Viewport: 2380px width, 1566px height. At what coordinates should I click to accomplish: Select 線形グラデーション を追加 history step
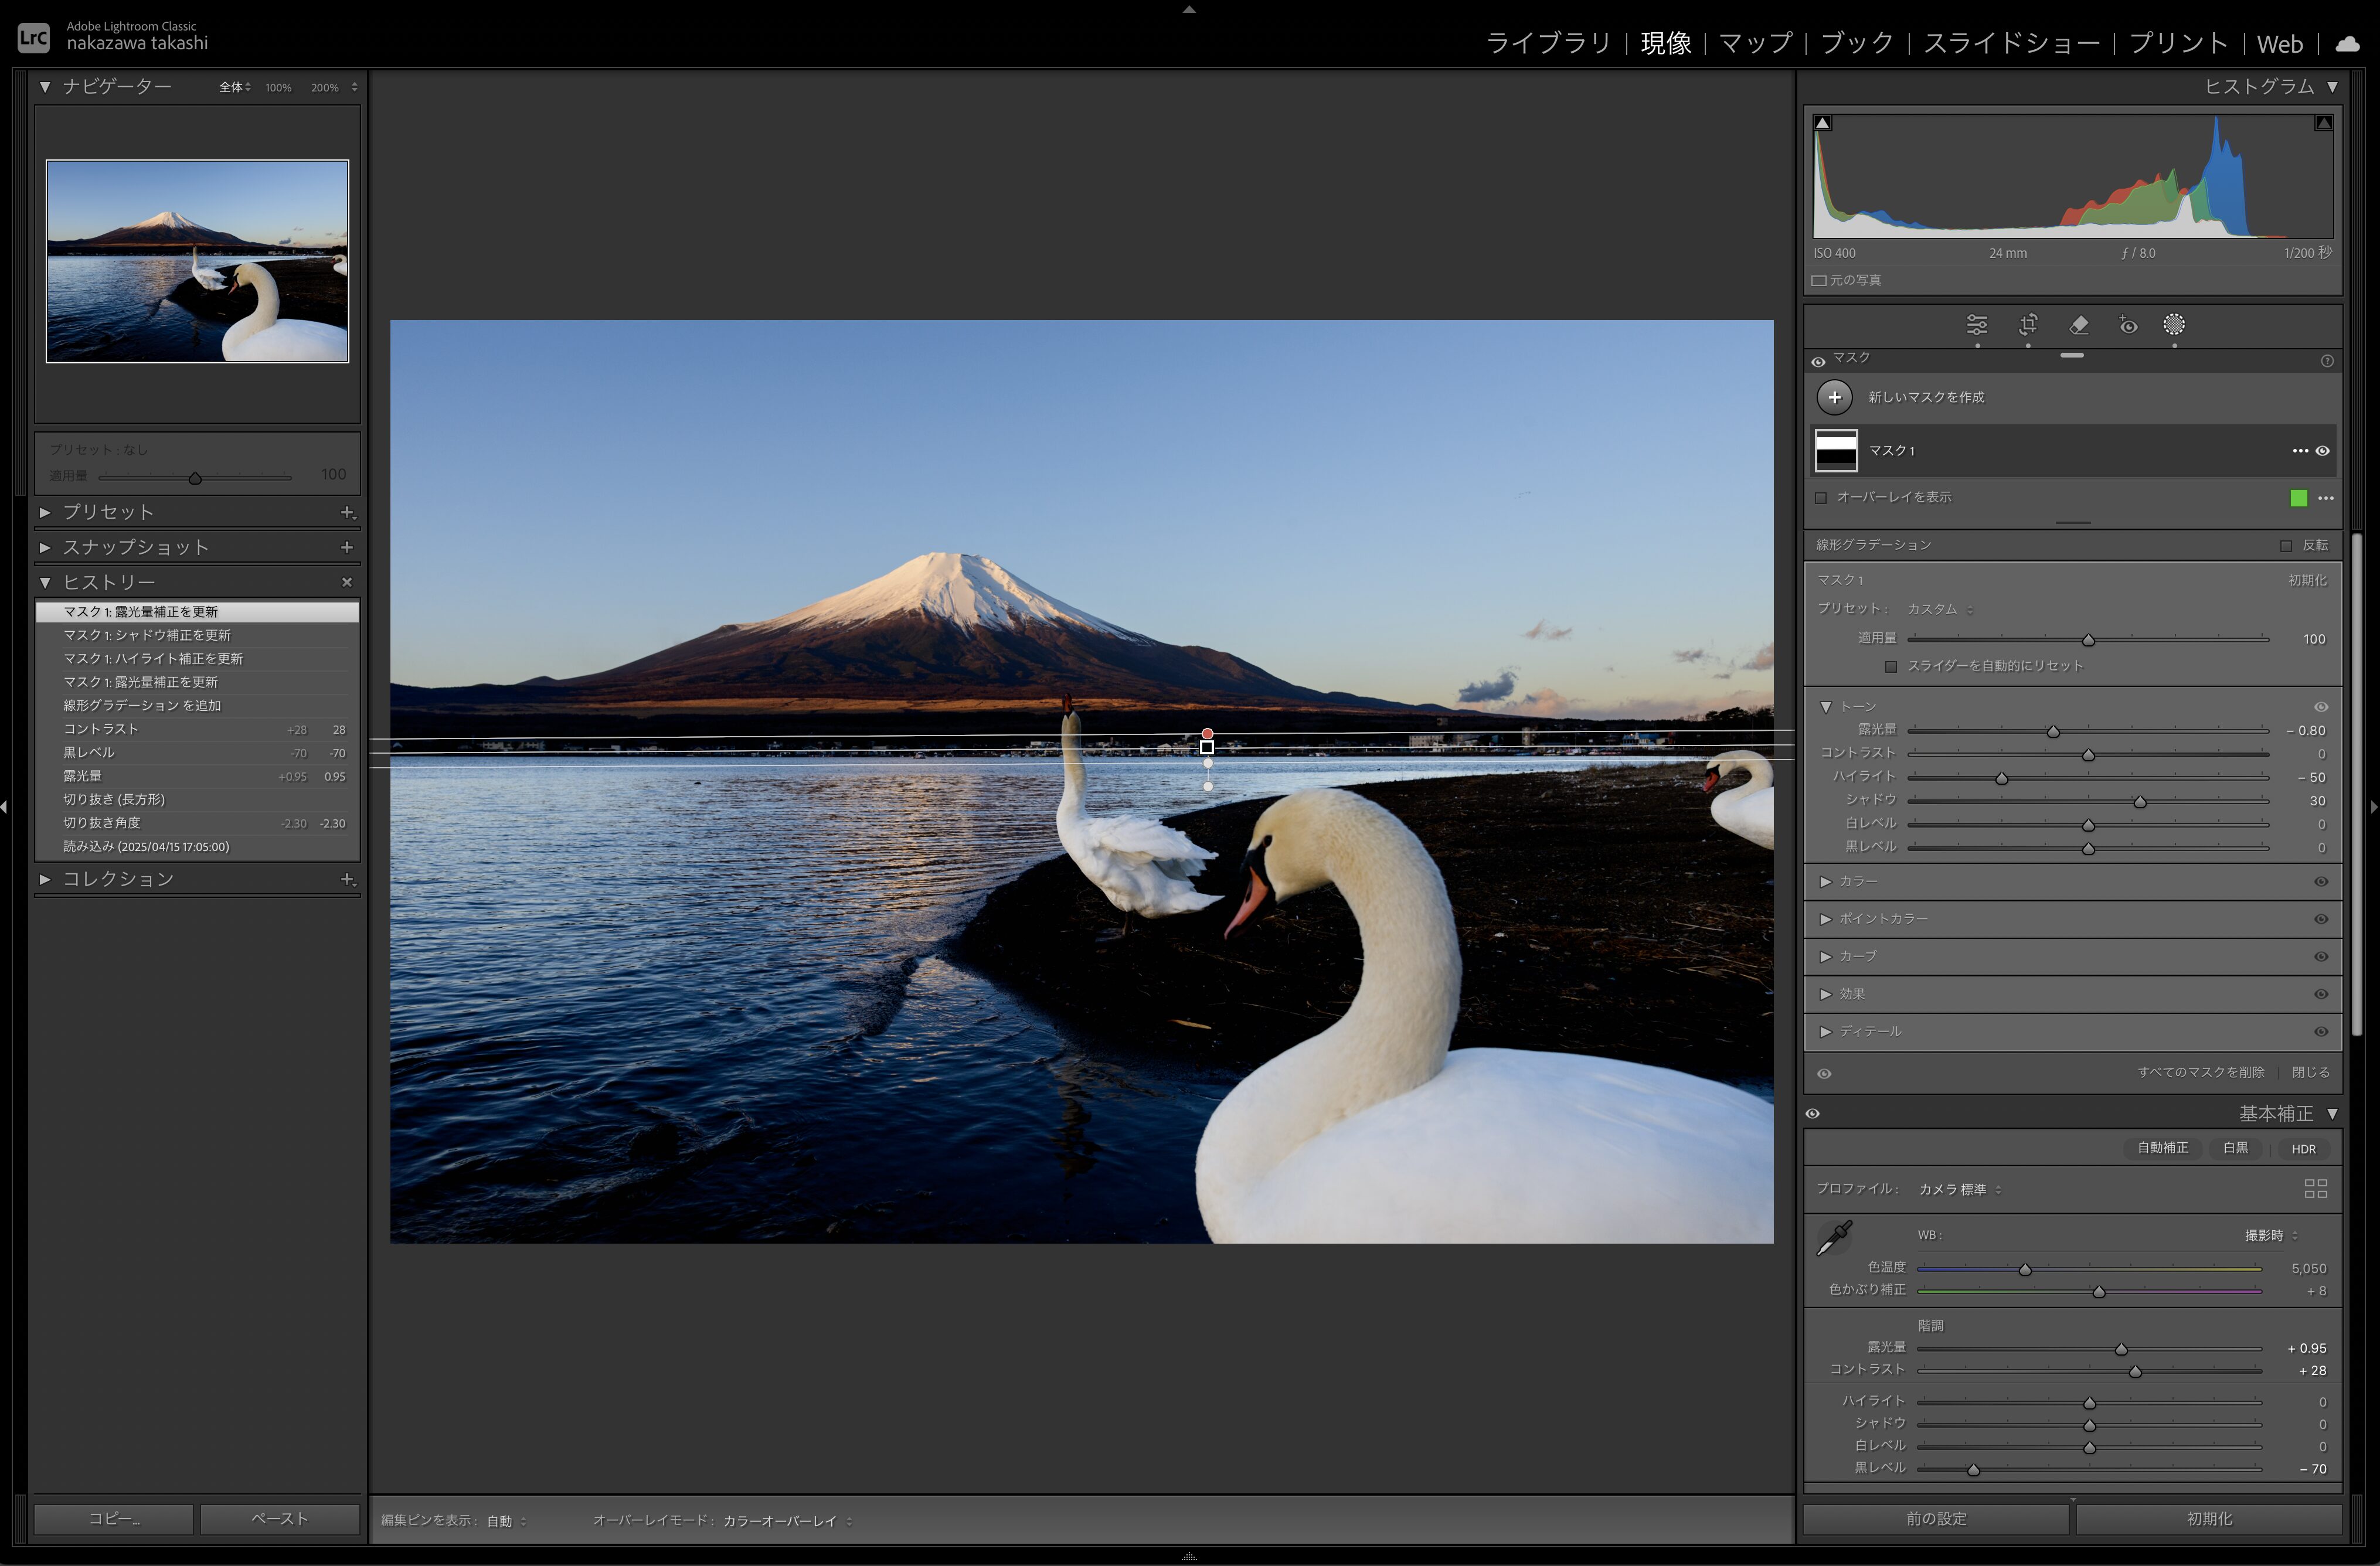[x=142, y=706]
